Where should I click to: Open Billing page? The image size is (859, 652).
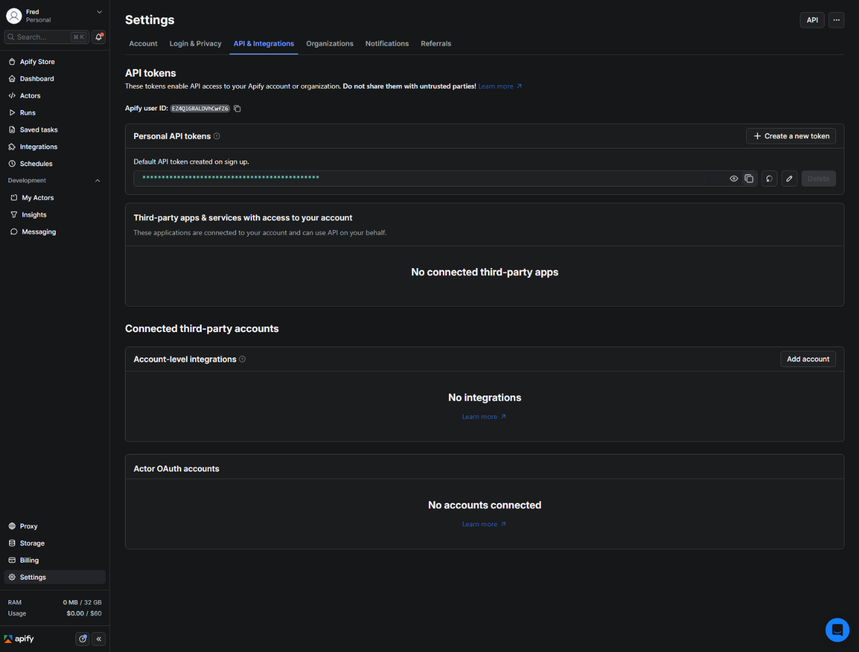(55, 560)
